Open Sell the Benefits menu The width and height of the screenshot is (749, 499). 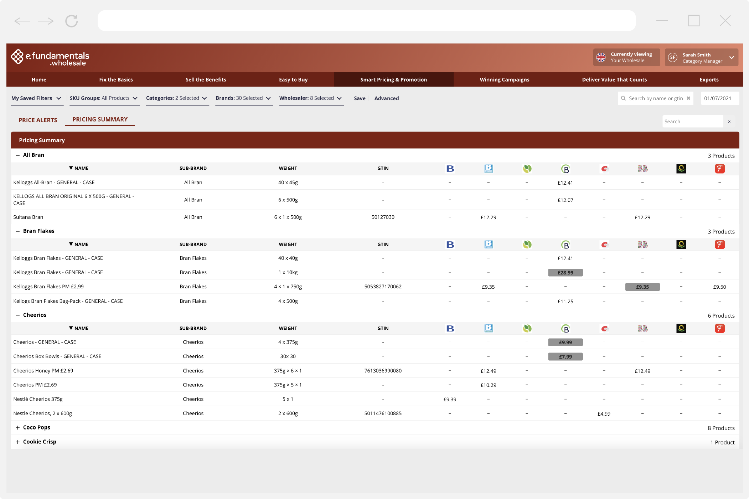pyautogui.click(x=206, y=79)
